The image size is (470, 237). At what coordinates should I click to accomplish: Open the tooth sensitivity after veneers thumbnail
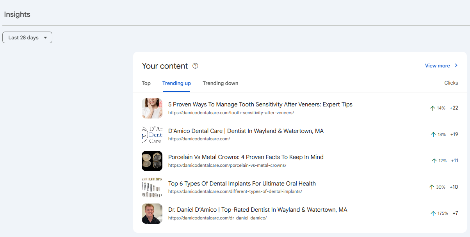(152, 108)
